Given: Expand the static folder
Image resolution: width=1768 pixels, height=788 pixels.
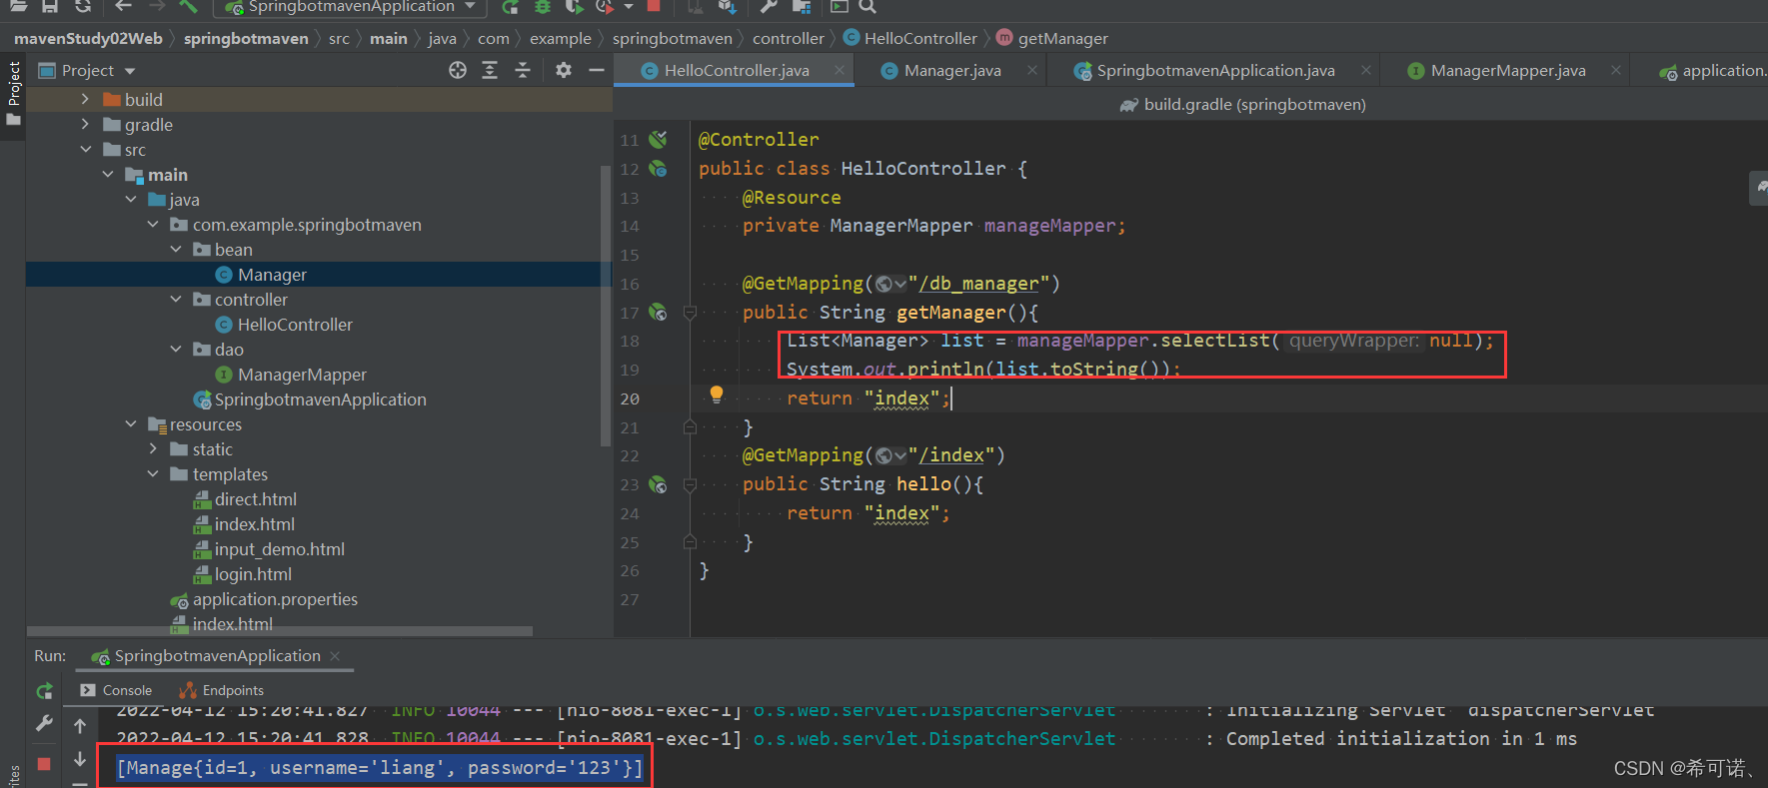Looking at the screenshot, I should (153, 448).
